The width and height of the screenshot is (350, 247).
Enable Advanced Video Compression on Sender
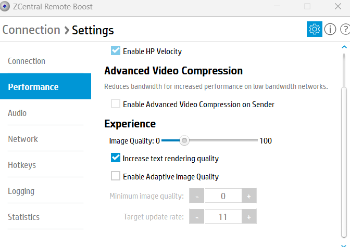(x=116, y=104)
